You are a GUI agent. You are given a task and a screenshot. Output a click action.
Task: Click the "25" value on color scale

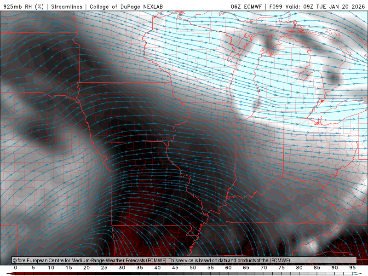pyautogui.click(x=104, y=268)
